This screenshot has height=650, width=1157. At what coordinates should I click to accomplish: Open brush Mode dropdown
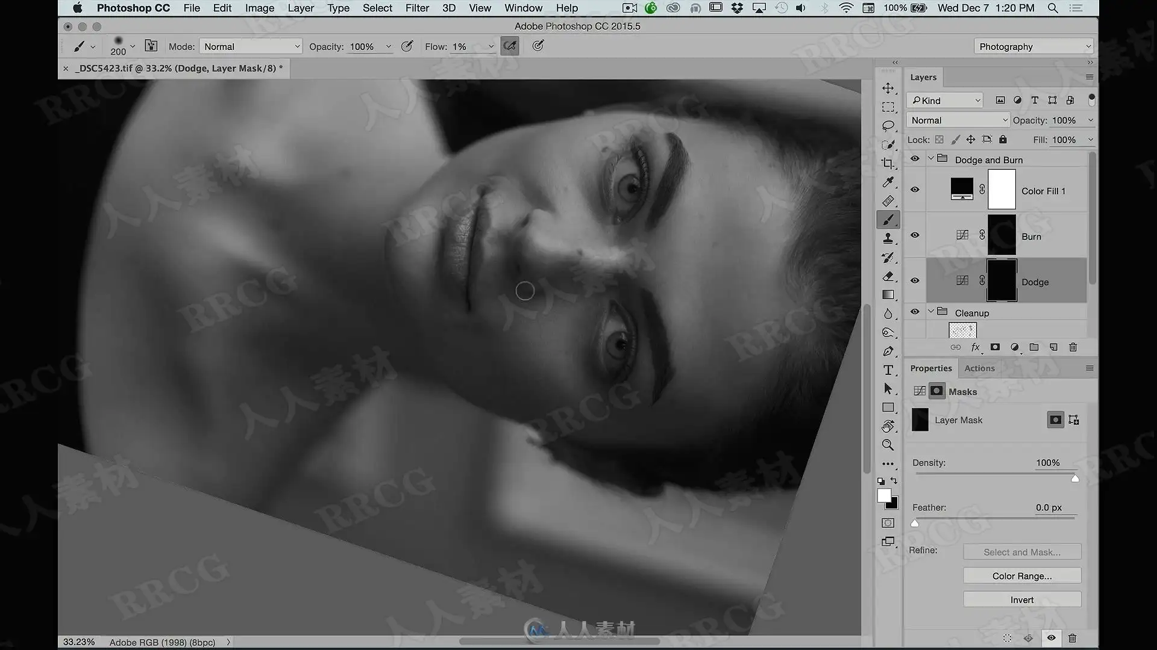click(251, 46)
